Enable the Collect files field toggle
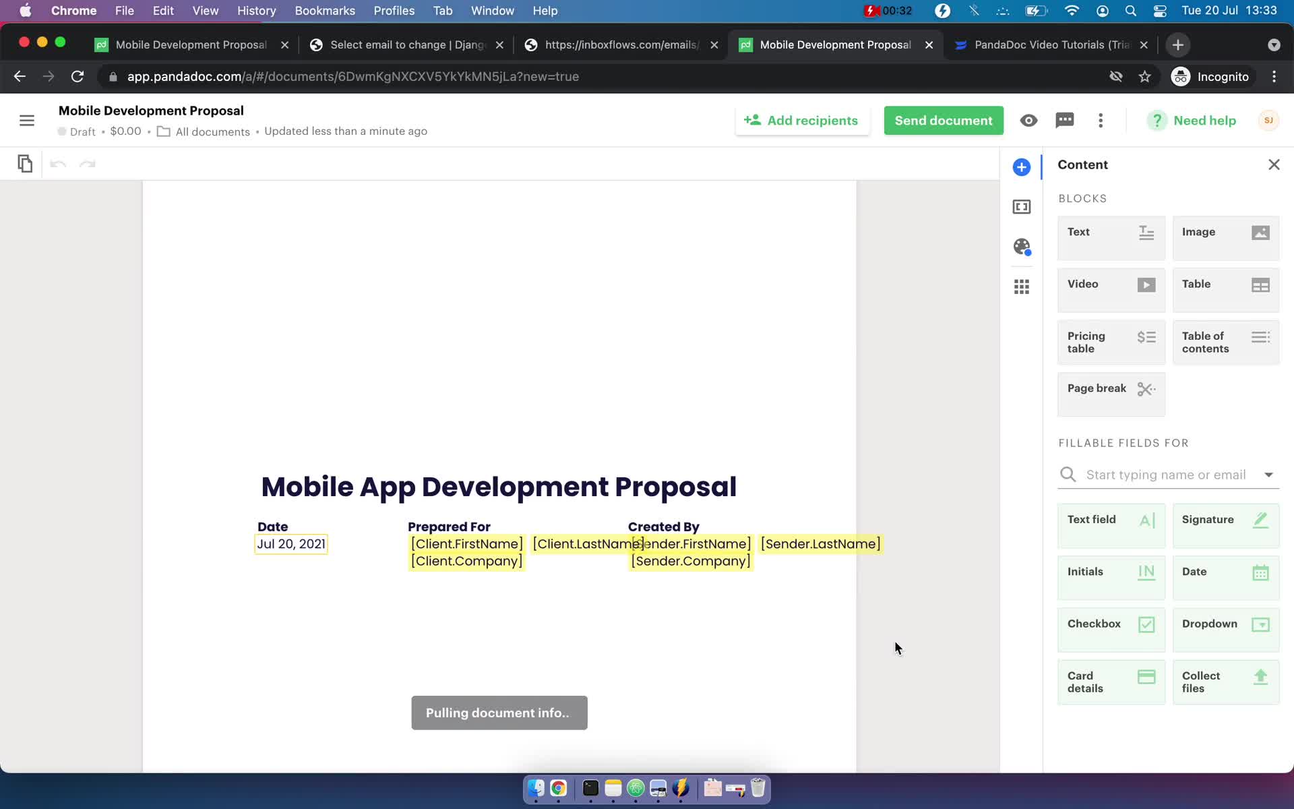The width and height of the screenshot is (1294, 809). click(x=1224, y=682)
